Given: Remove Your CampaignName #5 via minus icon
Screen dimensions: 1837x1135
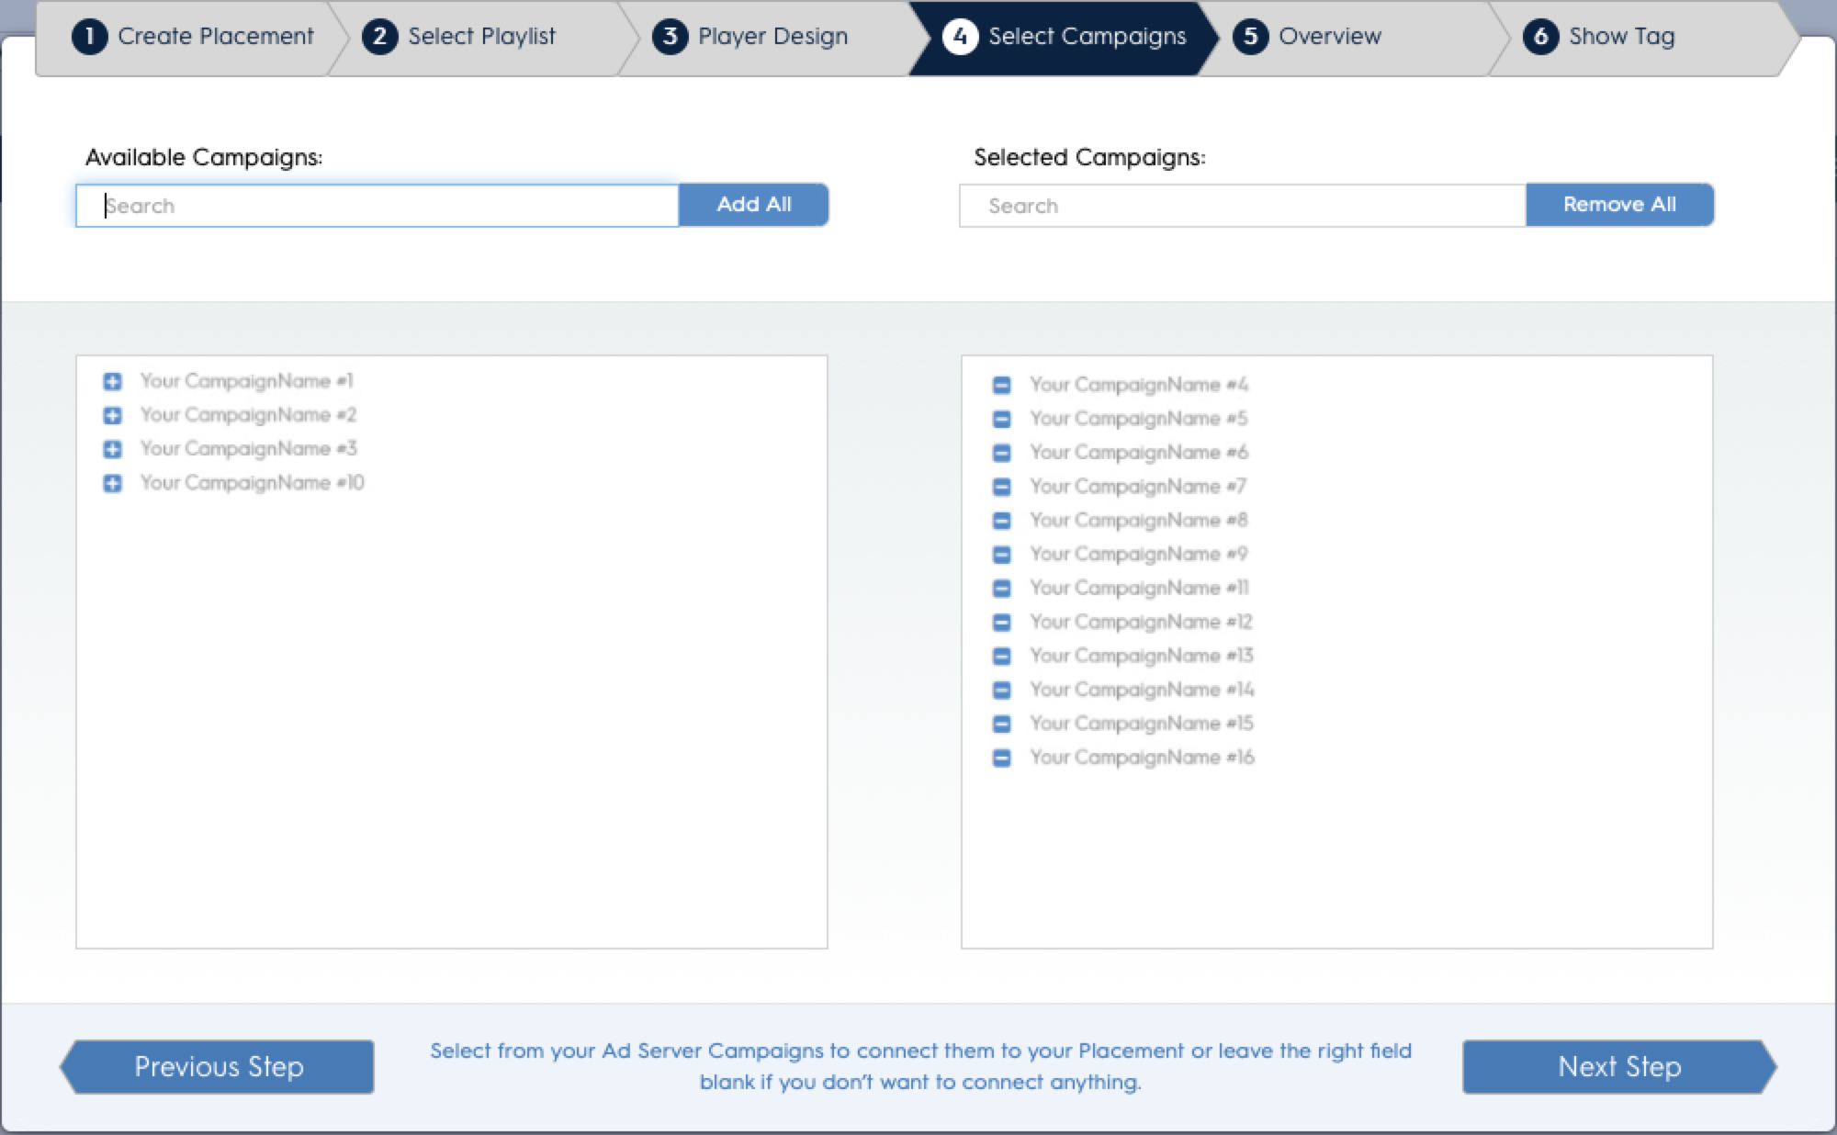Looking at the screenshot, I should coord(1002,419).
